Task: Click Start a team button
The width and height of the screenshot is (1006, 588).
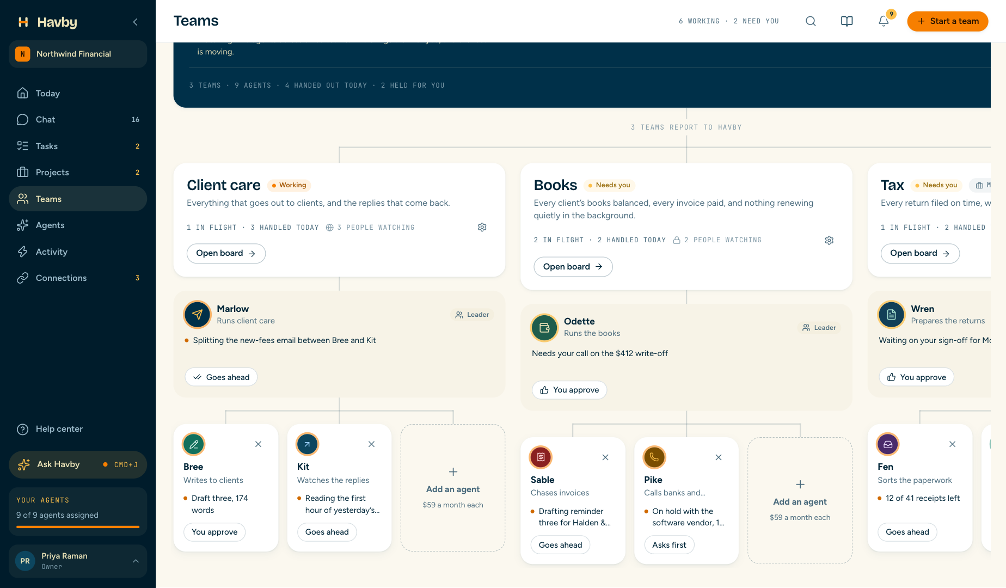Action: [x=948, y=21]
